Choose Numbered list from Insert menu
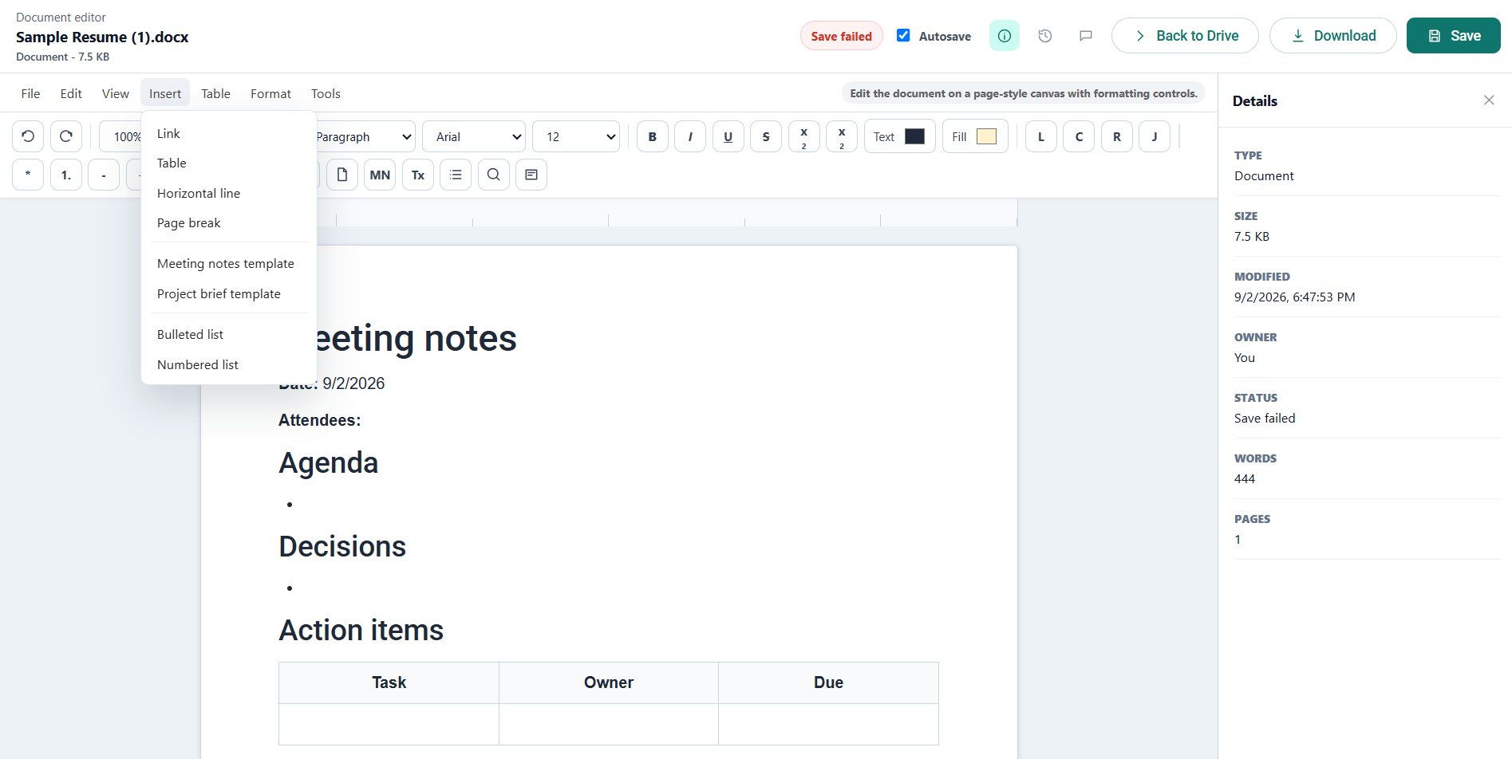 (x=229, y=364)
